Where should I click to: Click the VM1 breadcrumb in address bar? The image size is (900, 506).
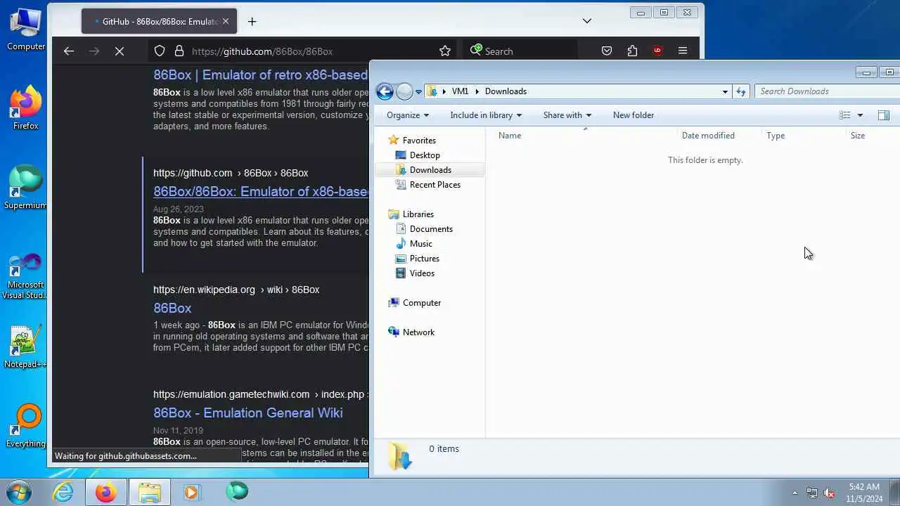[x=460, y=91]
